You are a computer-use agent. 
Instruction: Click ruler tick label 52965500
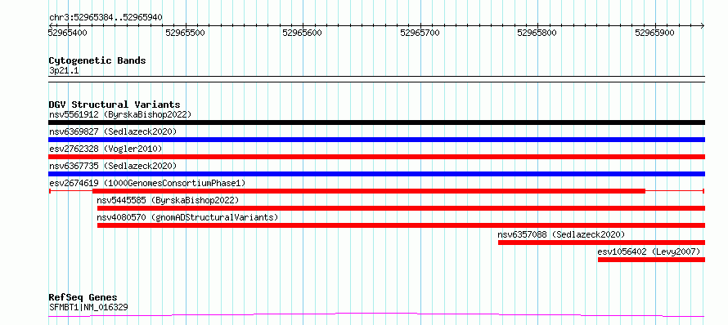point(185,33)
